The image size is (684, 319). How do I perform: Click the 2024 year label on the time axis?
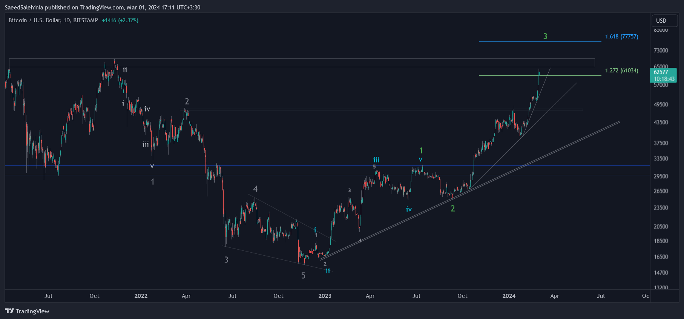pos(509,296)
